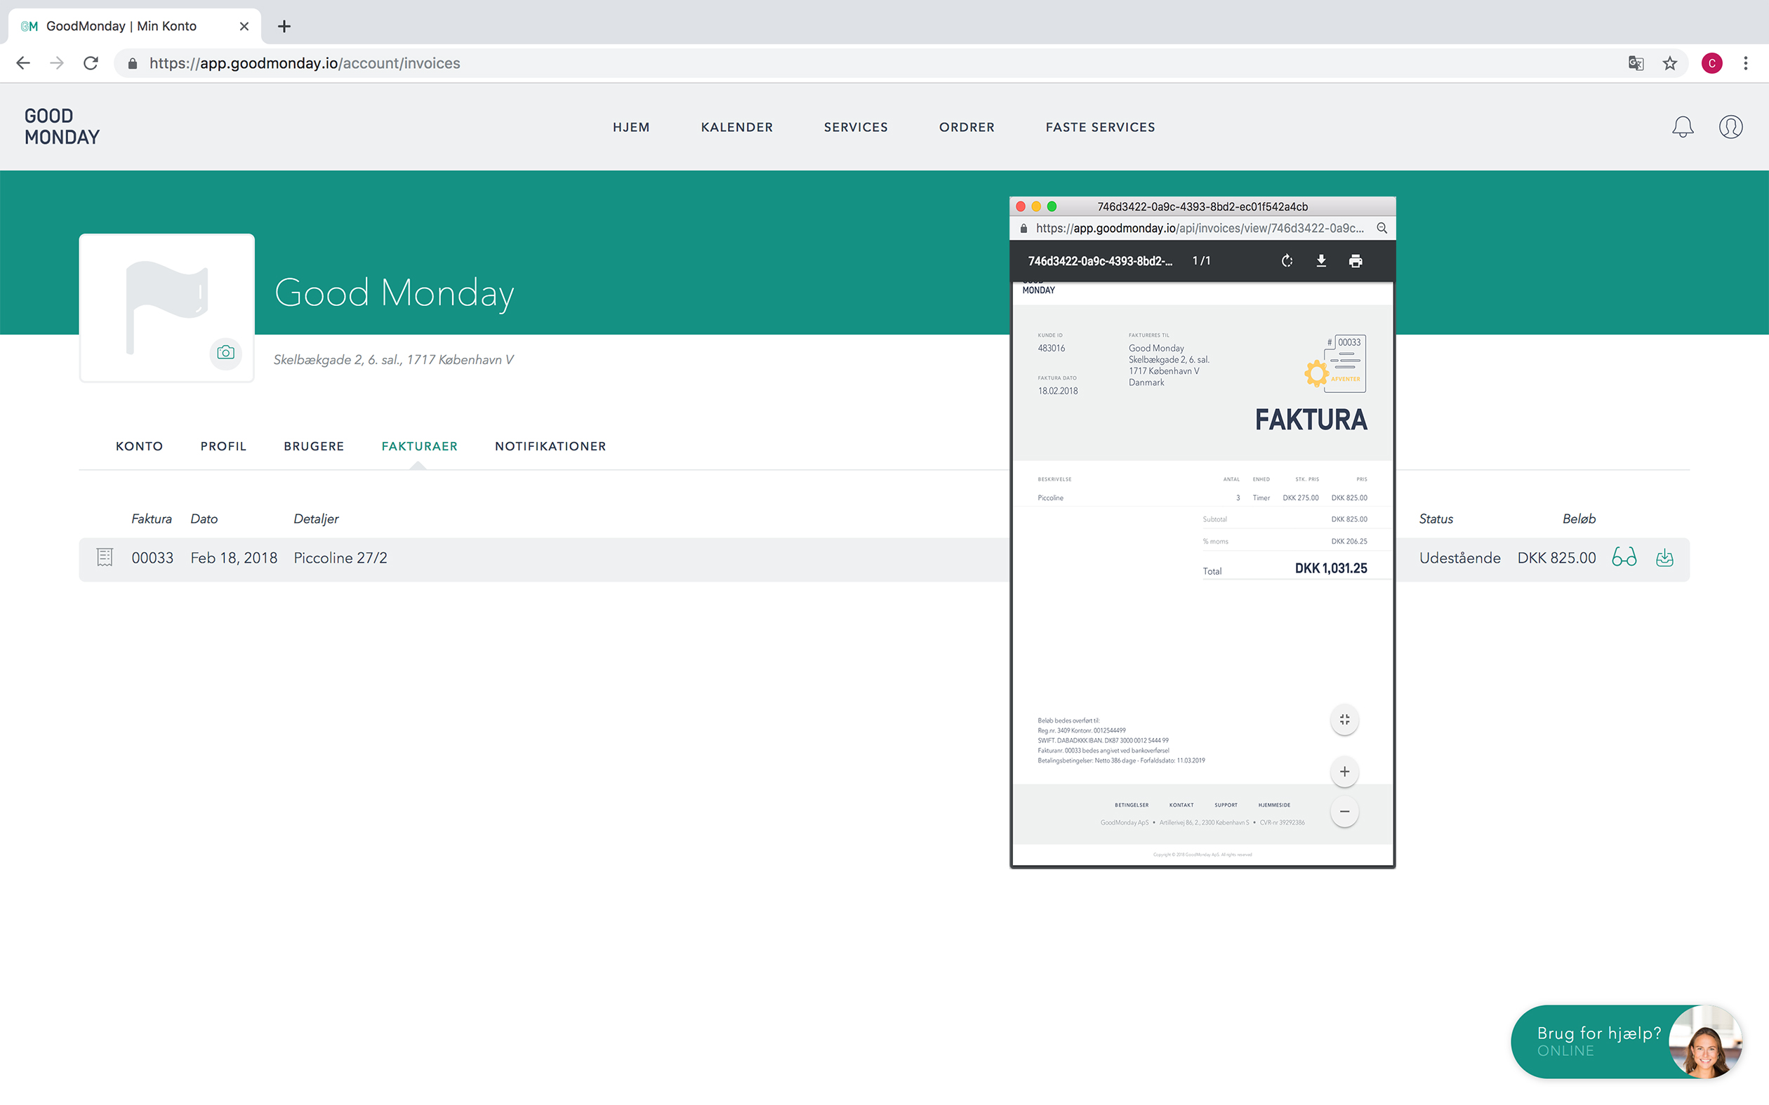Click the DKK 825.00 amount in the table
1769x1105 pixels.
tap(1556, 558)
